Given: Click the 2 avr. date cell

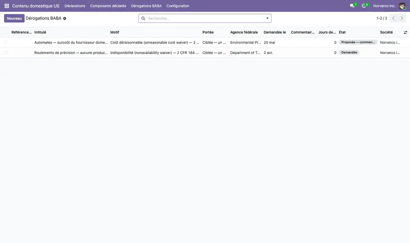Looking at the screenshot, I should pyautogui.click(x=268, y=53).
